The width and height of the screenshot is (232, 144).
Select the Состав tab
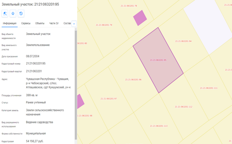click(x=67, y=24)
